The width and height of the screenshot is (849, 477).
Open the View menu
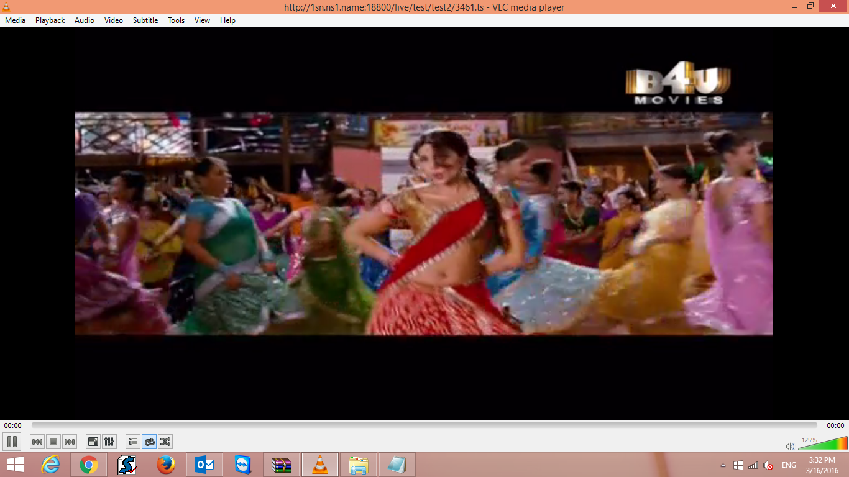click(203, 20)
